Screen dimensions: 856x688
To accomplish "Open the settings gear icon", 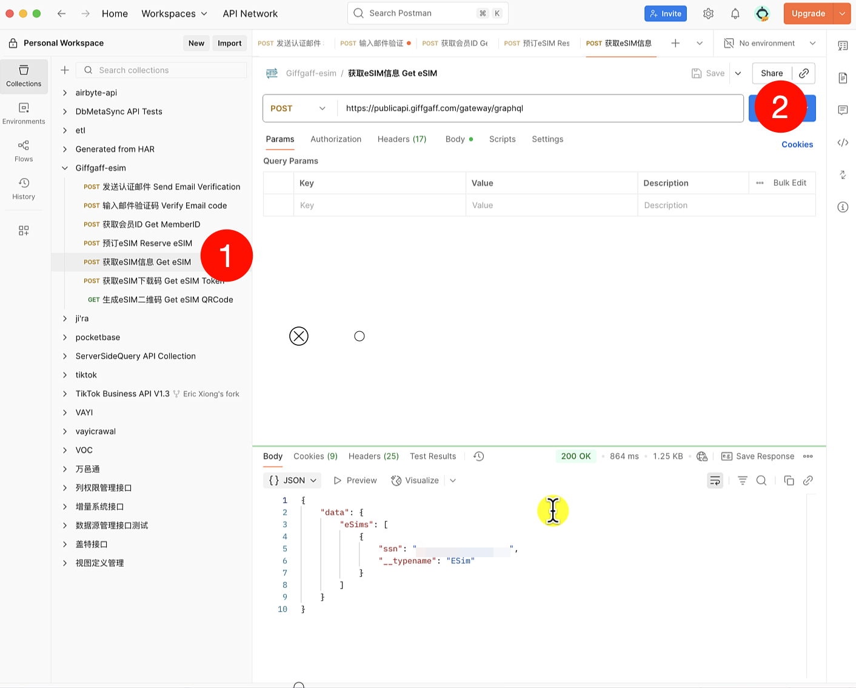I will coord(708,13).
